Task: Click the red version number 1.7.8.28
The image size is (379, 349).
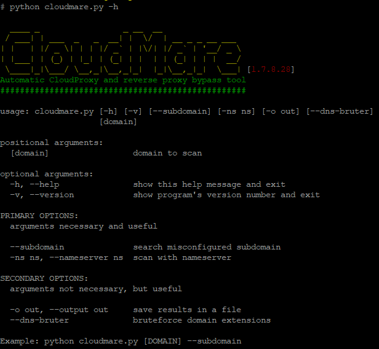Action: (x=271, y=70)
